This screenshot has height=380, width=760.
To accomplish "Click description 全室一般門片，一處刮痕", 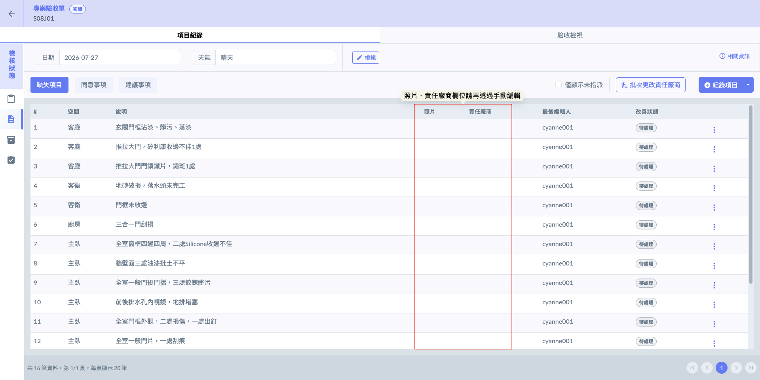I will click(x=150, y=341).
